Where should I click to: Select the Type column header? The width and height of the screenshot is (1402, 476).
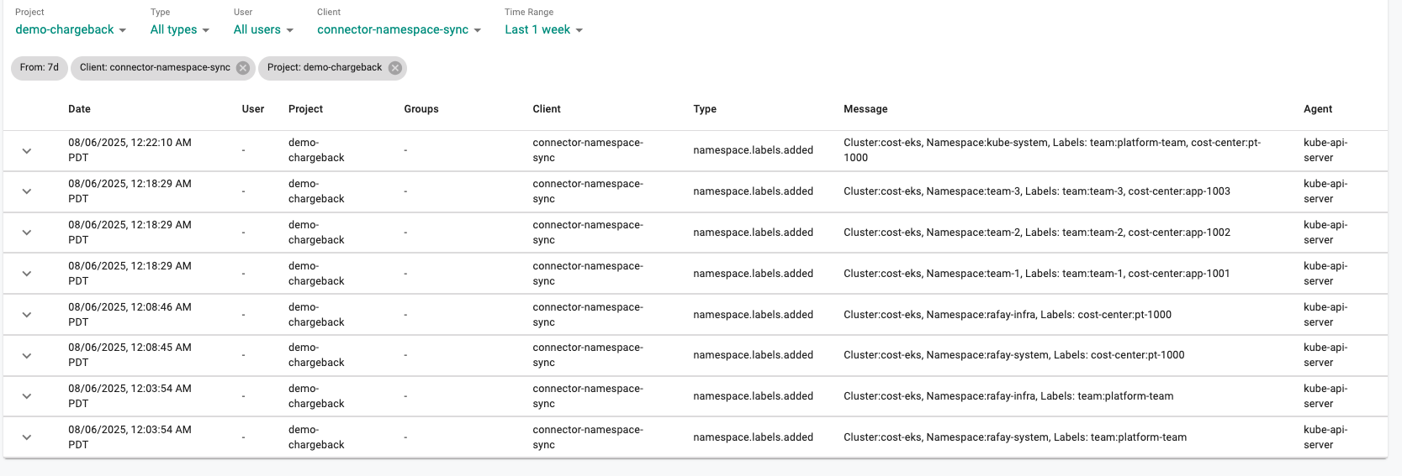(x=705, y=109)
